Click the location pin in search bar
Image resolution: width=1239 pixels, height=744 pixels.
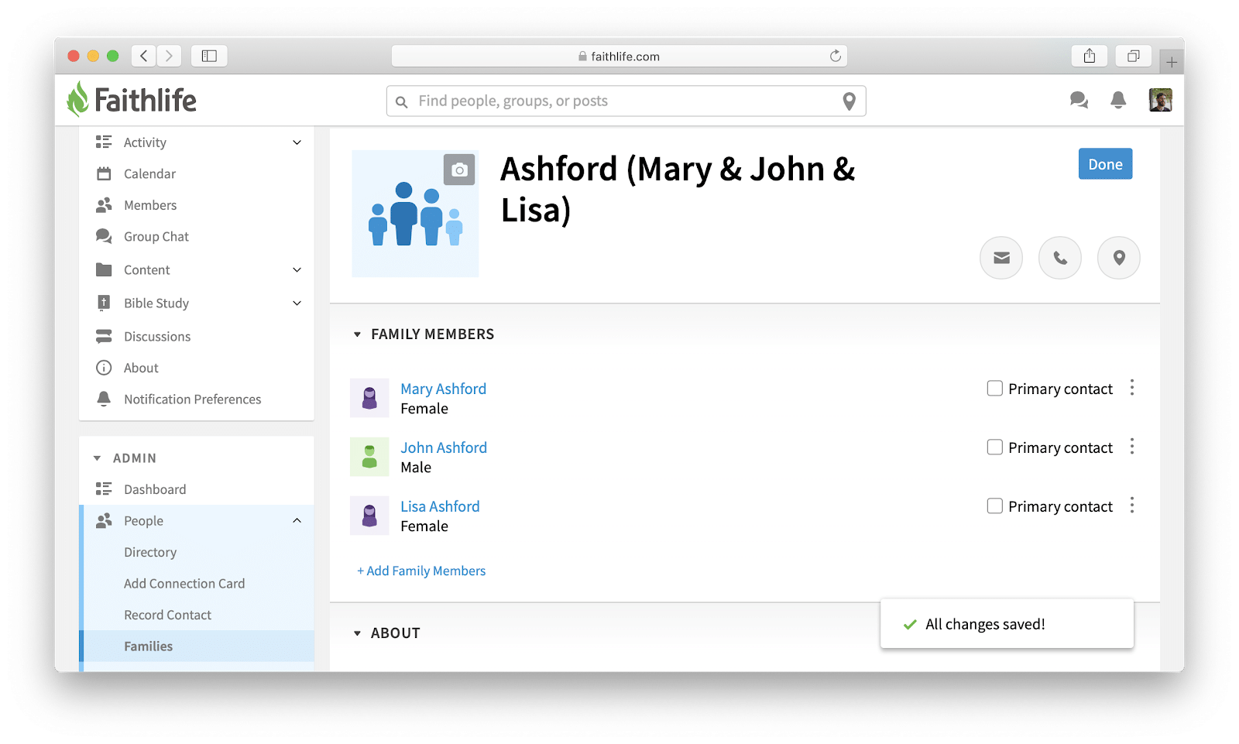[x=849, y=101]
